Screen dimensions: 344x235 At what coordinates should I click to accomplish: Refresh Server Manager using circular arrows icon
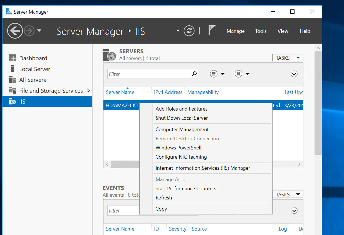(189, 31)
